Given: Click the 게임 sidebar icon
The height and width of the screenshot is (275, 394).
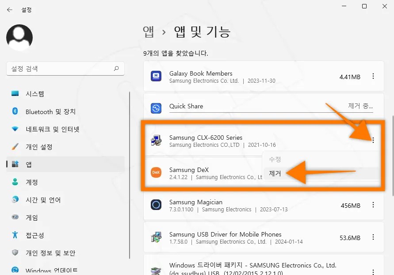Looking at the screenshot, I should click(14, 218).
